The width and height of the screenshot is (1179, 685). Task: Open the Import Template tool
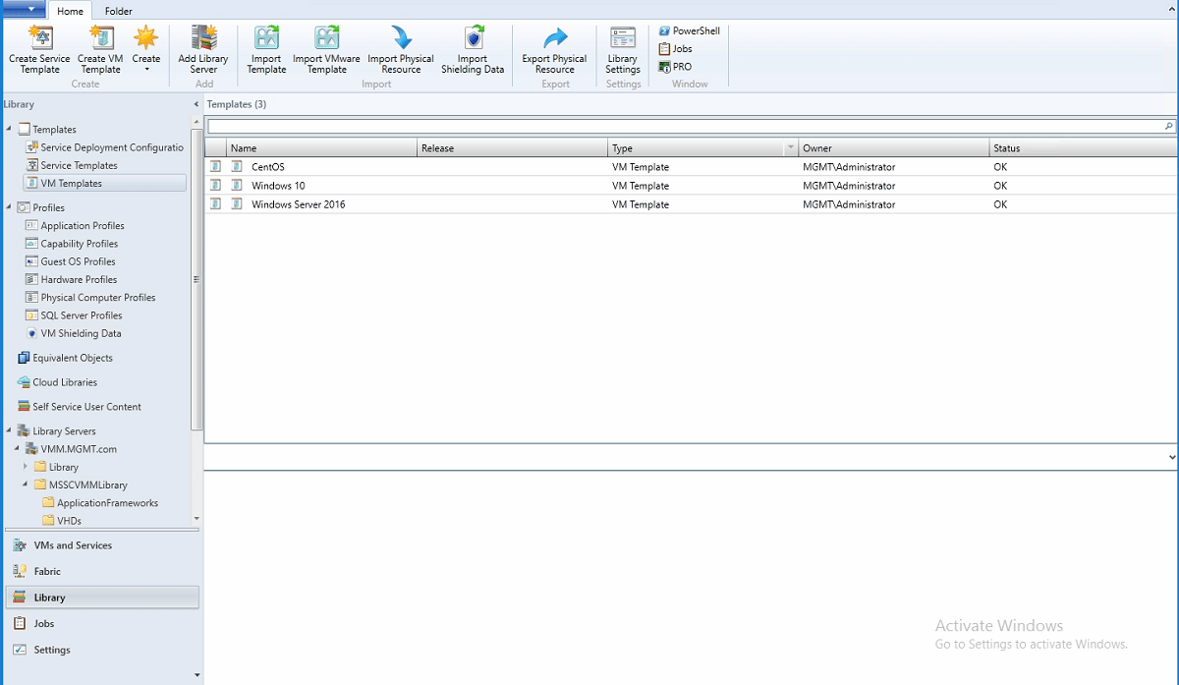click(265, 51)
